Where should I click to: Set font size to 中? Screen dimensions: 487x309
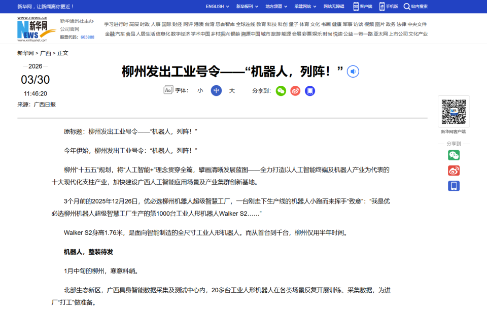coord(216,91)
